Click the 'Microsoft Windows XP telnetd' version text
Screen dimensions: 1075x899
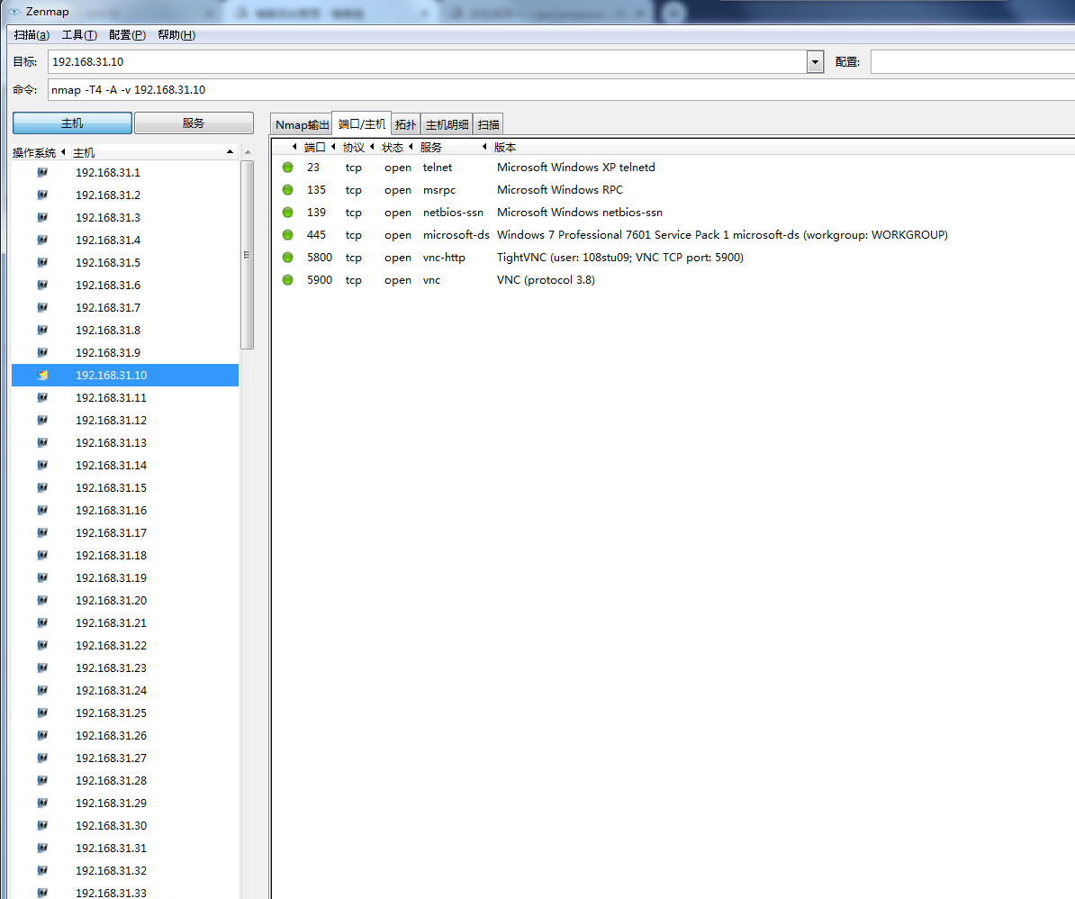tap(576, 168)
